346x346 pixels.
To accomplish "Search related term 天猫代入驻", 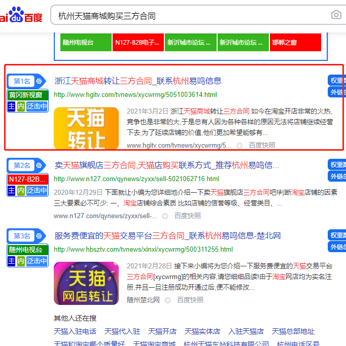I will tap(122, 331).
